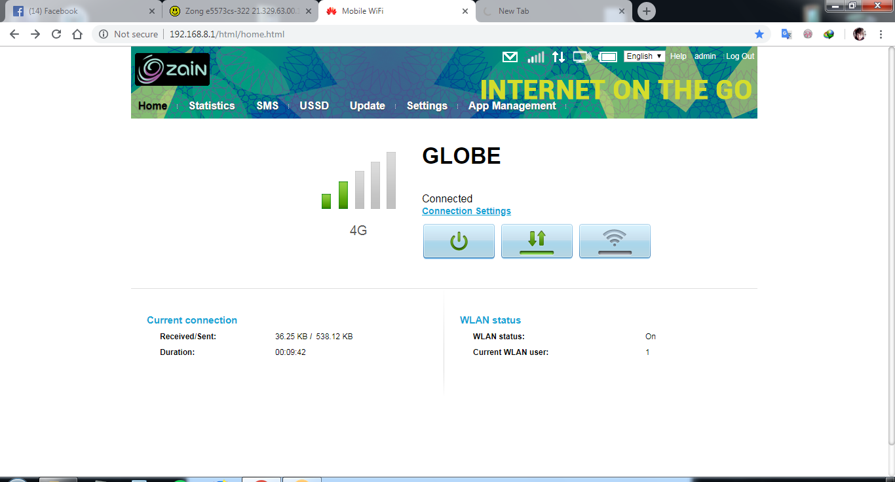The width and height of the screenshot is (895, 482).
Task: Click the Received/Sent value 36.25 KB / 538.12 KB
Action: point(314,337)
